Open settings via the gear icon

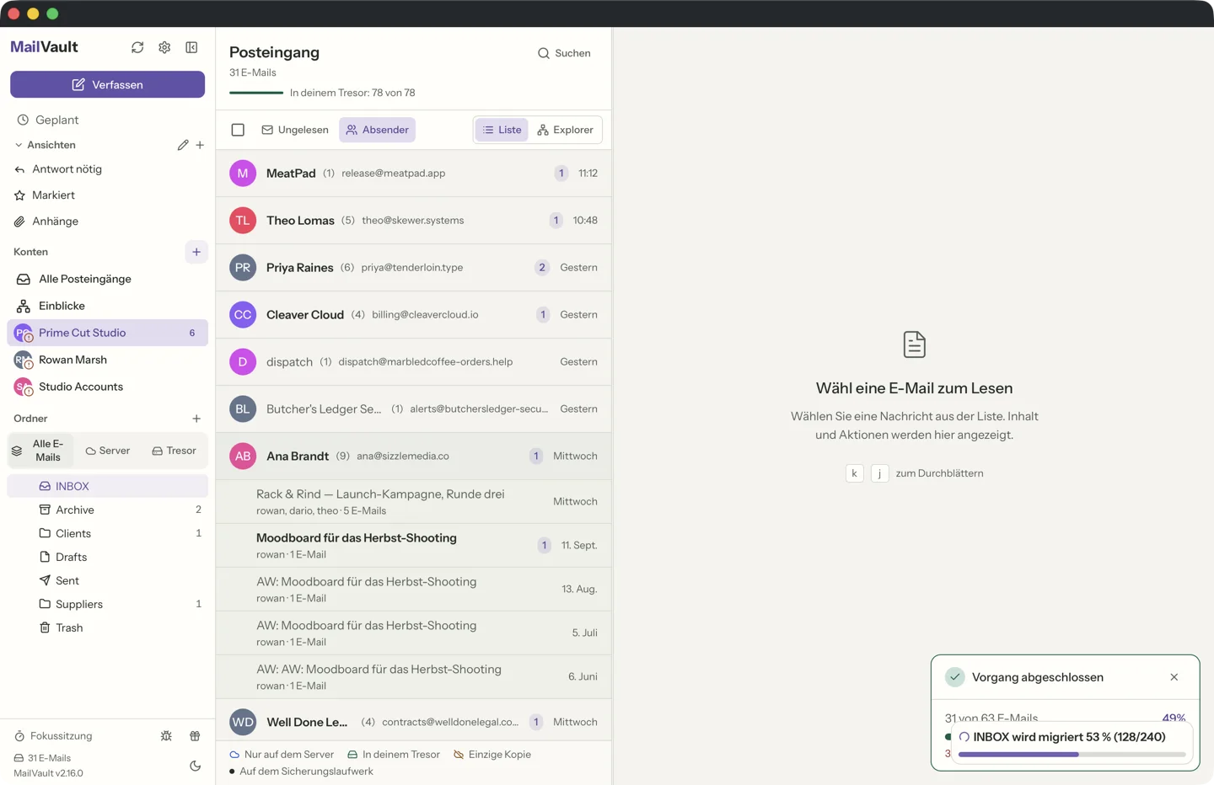164,47
